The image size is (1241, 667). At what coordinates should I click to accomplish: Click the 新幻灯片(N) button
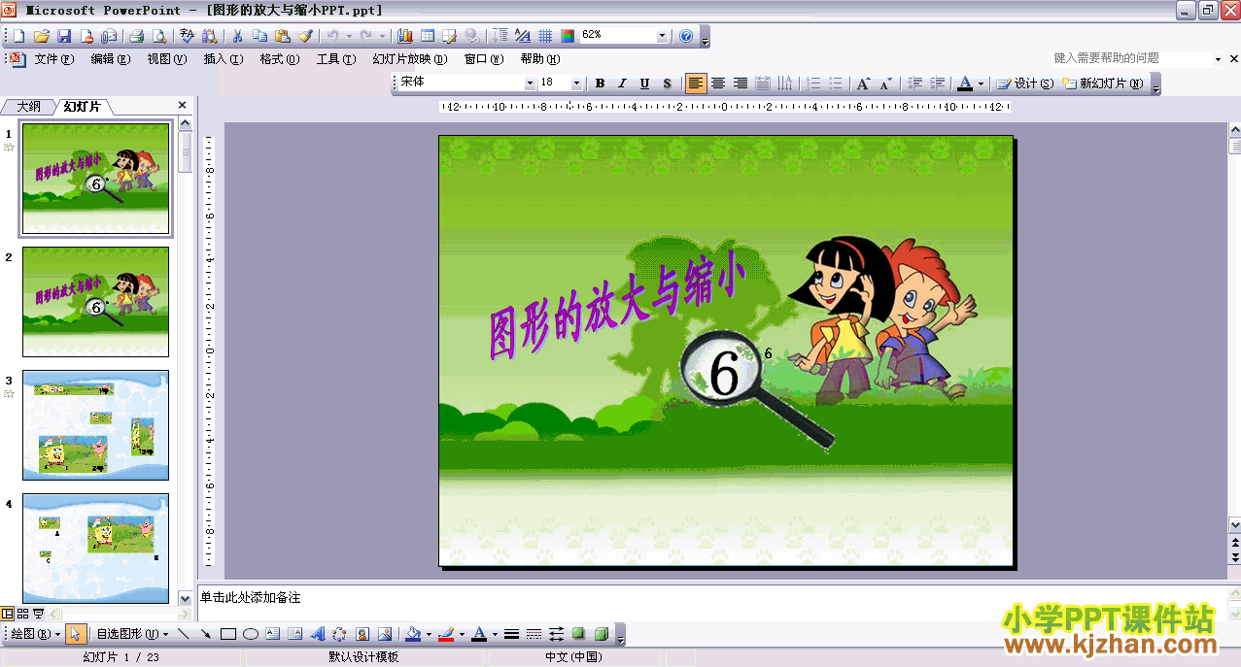click(x=1103, y=83)
